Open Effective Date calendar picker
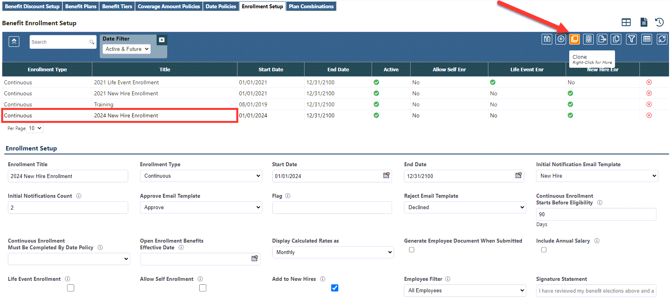671x308 pixels. tap(254, 258)
